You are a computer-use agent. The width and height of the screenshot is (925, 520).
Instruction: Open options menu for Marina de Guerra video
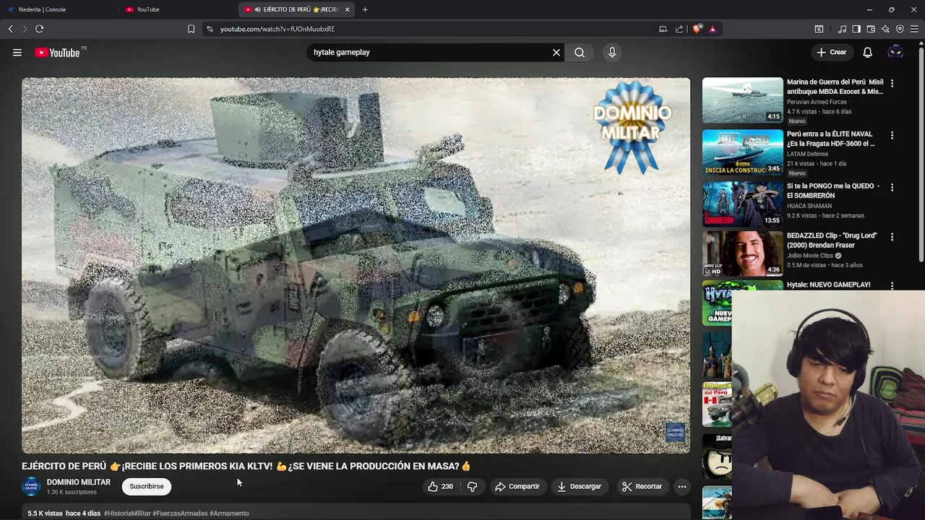[892, 84]
